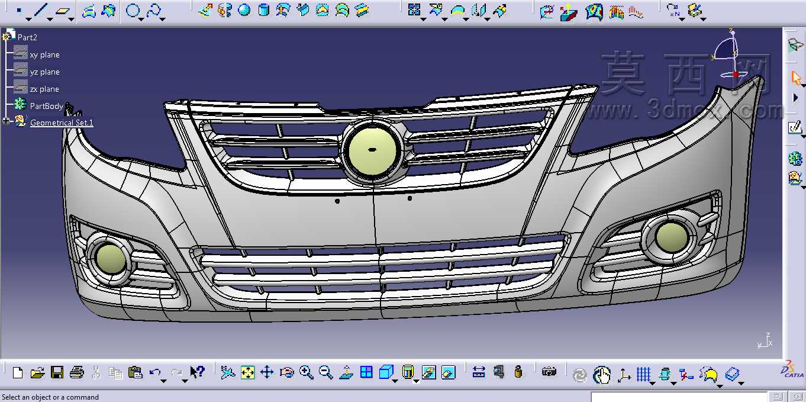Create a new document
The width and height of the screenshot is (806, 402).
click(x=18, y=372)
